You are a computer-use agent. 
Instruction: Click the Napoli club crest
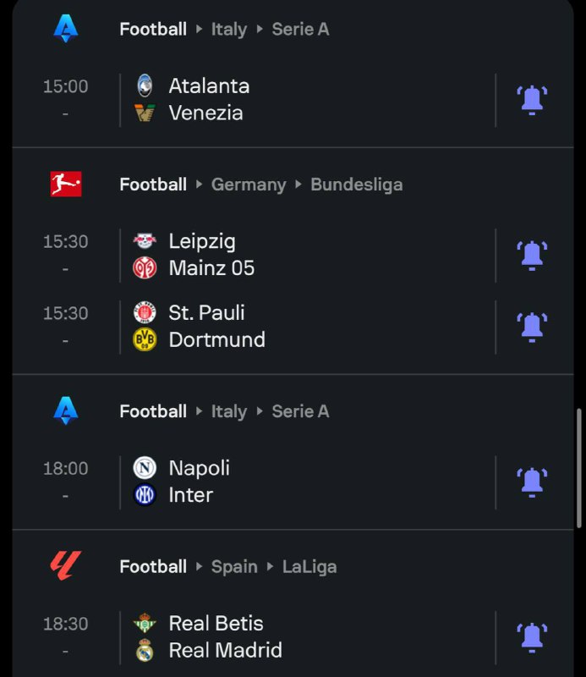145,468
